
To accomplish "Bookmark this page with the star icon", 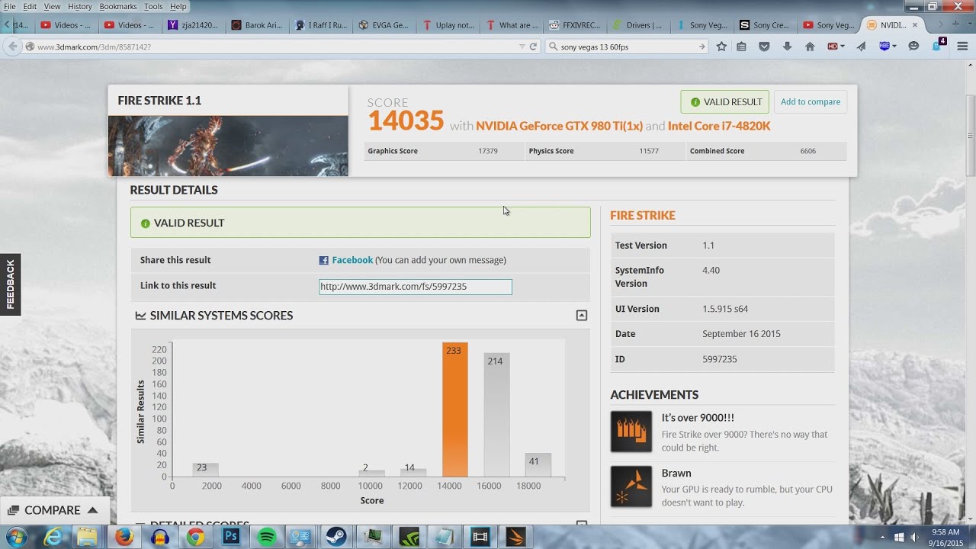I will pyautogui.click(x=721, y=47).
